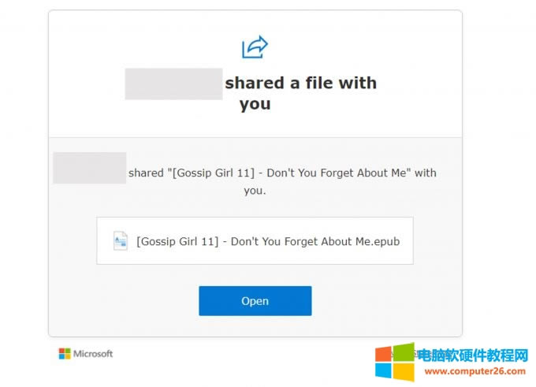Select the redacted sender name in the heading
The height and width of the screenshot is (387, 536).
click(x=173, y=84)
